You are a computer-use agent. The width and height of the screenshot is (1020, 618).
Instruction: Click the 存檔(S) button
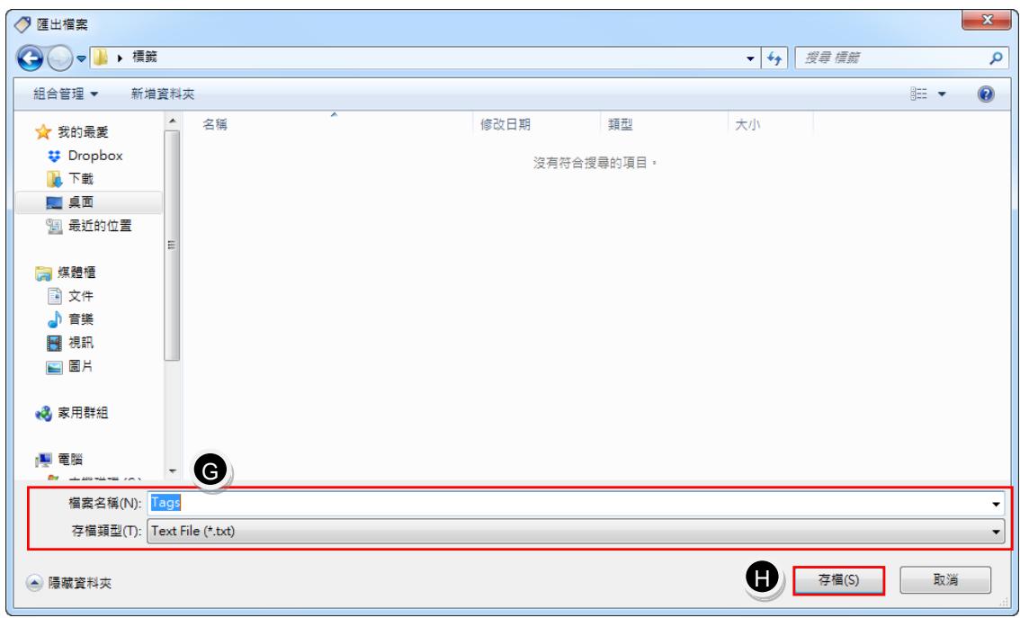tap(838, 579)
